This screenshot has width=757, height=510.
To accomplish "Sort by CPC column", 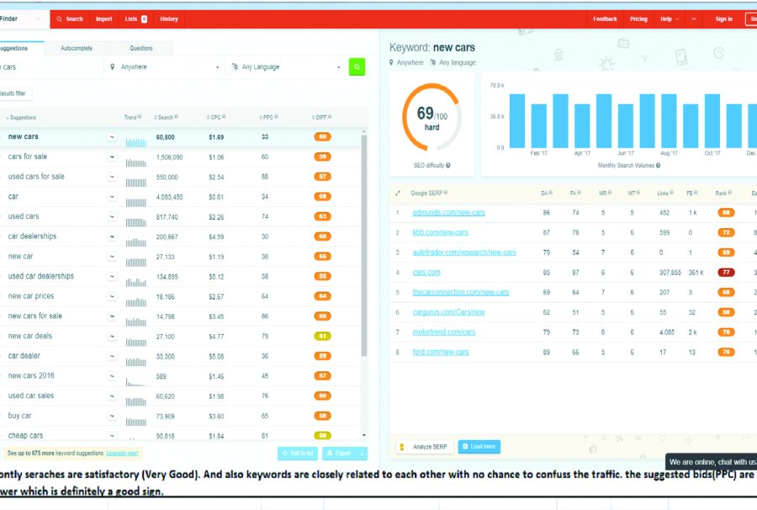I will (x=216, y=117).
